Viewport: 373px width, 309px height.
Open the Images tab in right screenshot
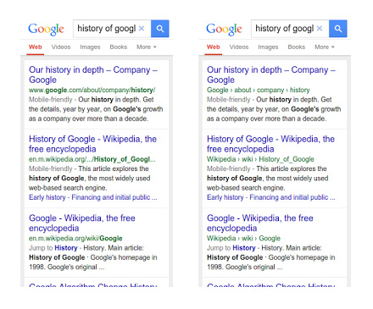(268, 47)
